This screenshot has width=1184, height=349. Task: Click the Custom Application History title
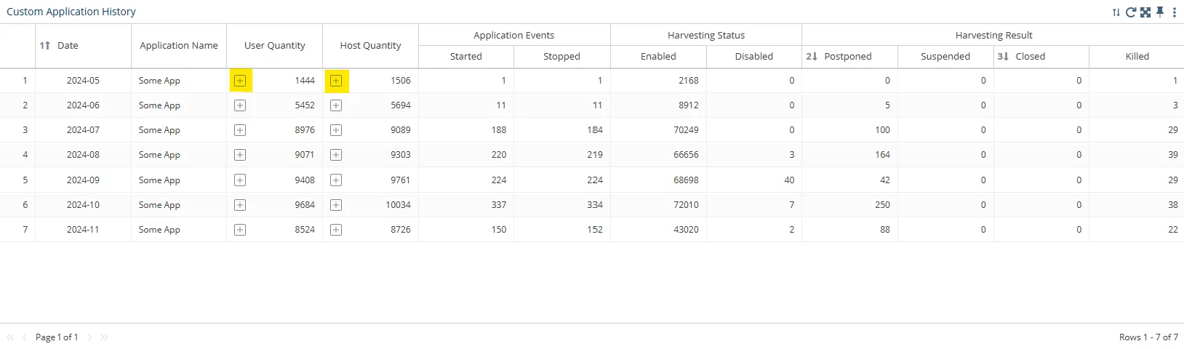click(x=71, y=12)
